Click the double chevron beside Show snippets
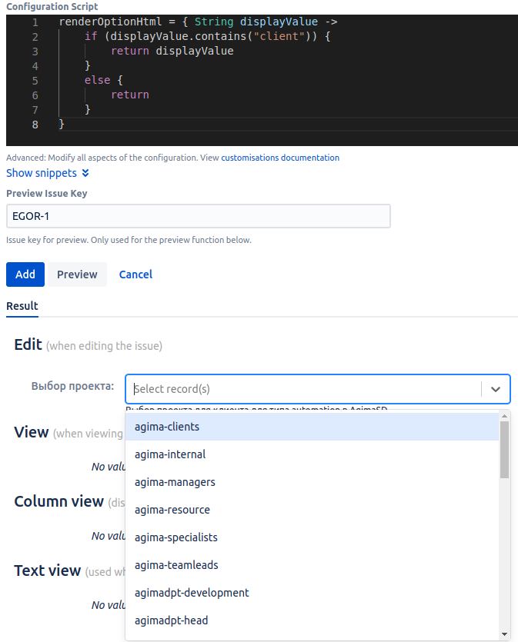 pos(85,173)
